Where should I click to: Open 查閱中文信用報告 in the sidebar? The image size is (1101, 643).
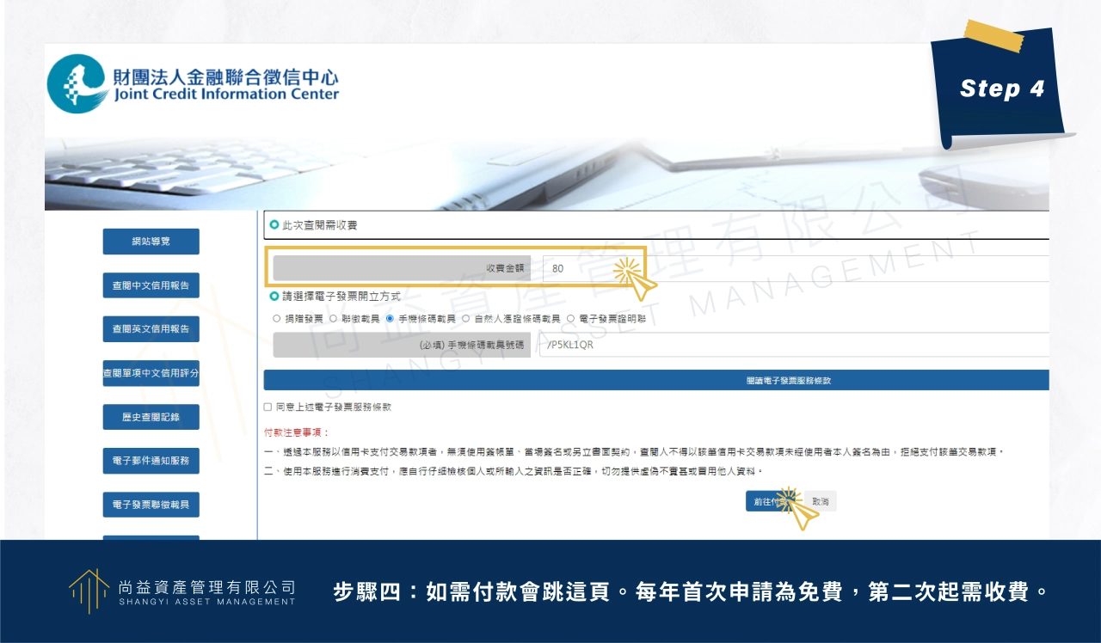[151, 285]
